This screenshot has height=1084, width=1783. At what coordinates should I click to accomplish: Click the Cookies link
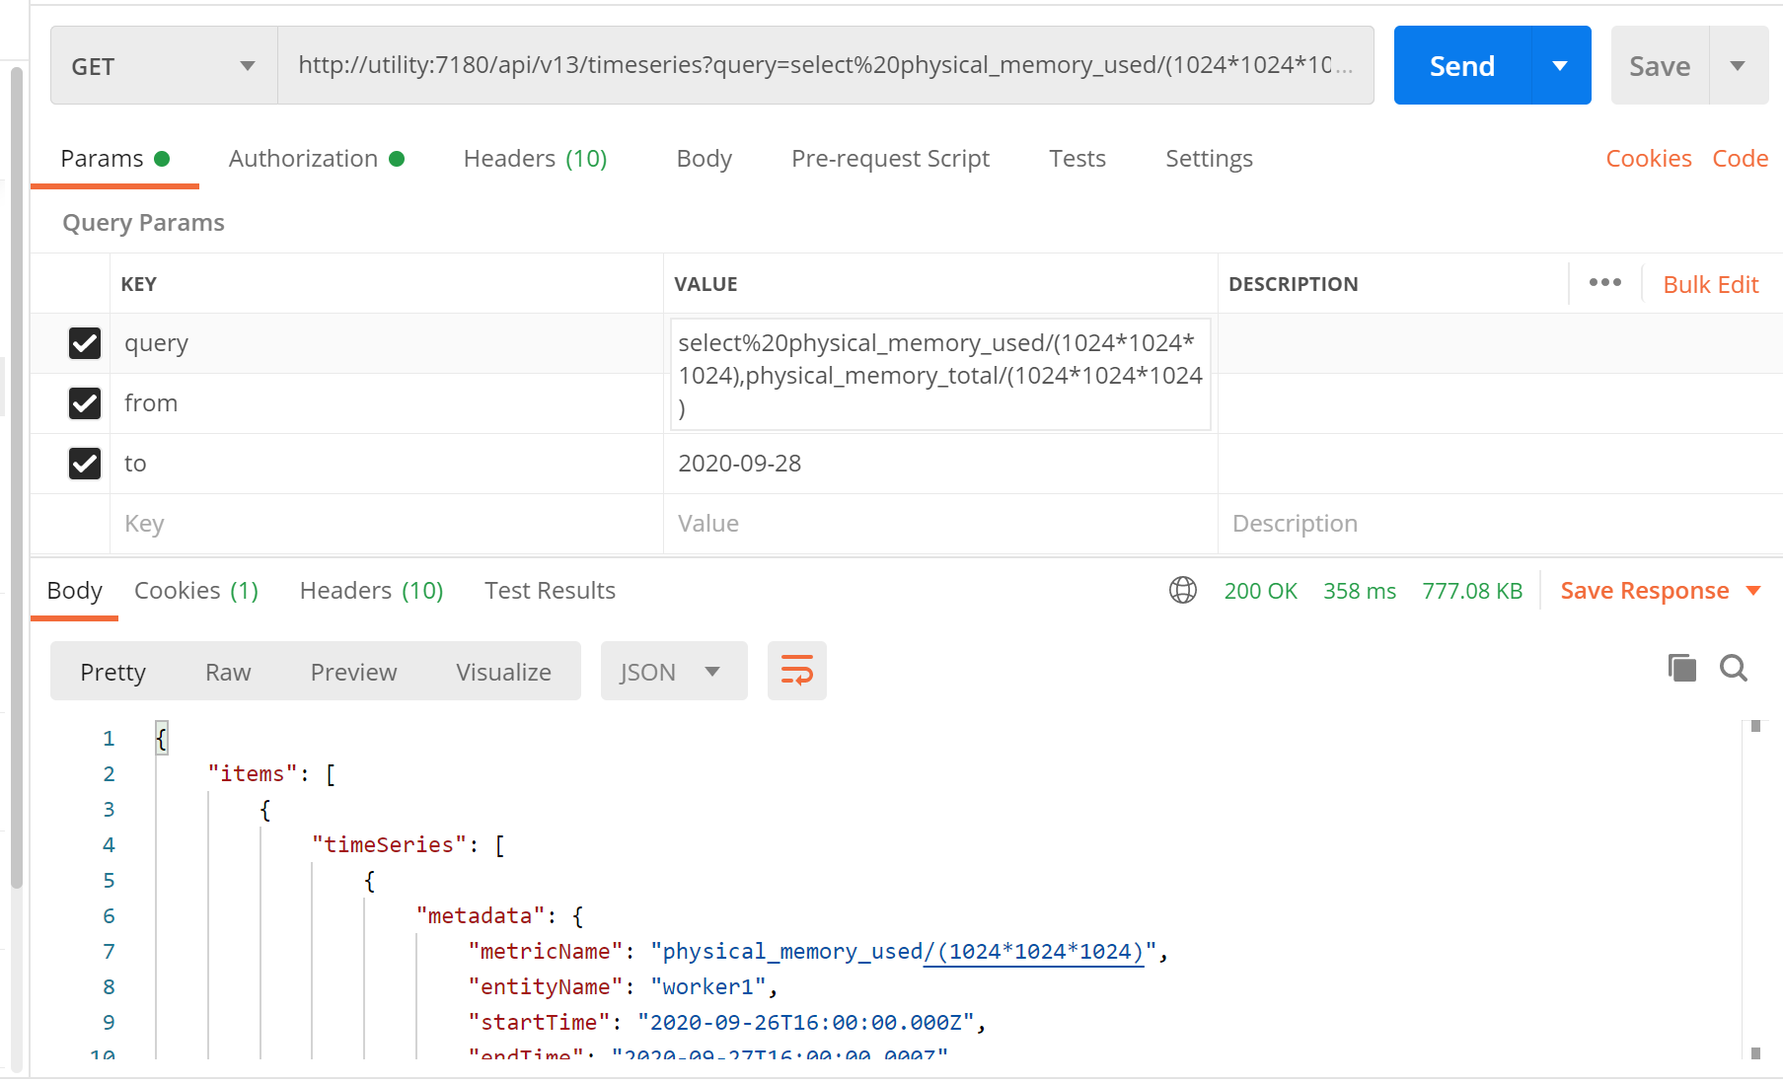pyautogui.click(x=1648, y=158)
